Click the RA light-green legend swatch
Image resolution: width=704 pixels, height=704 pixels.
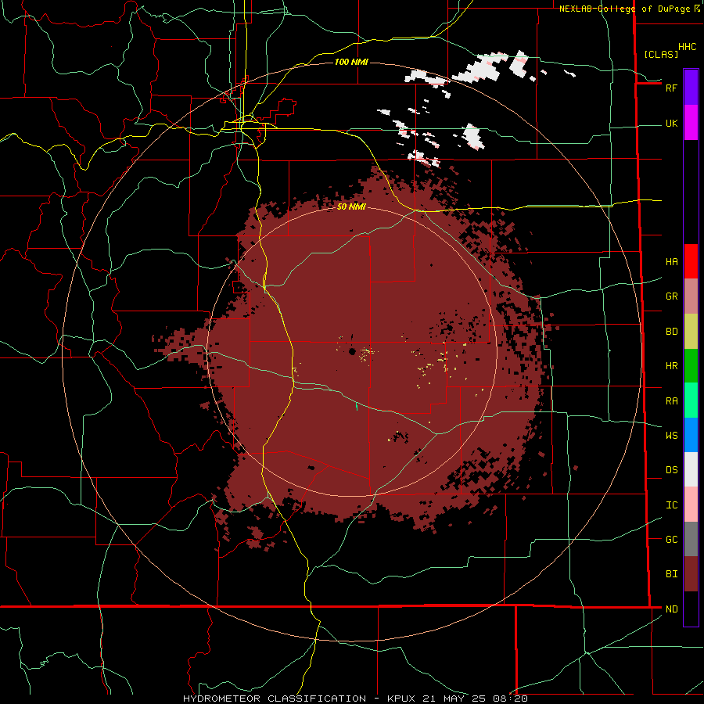pos(691,400)
